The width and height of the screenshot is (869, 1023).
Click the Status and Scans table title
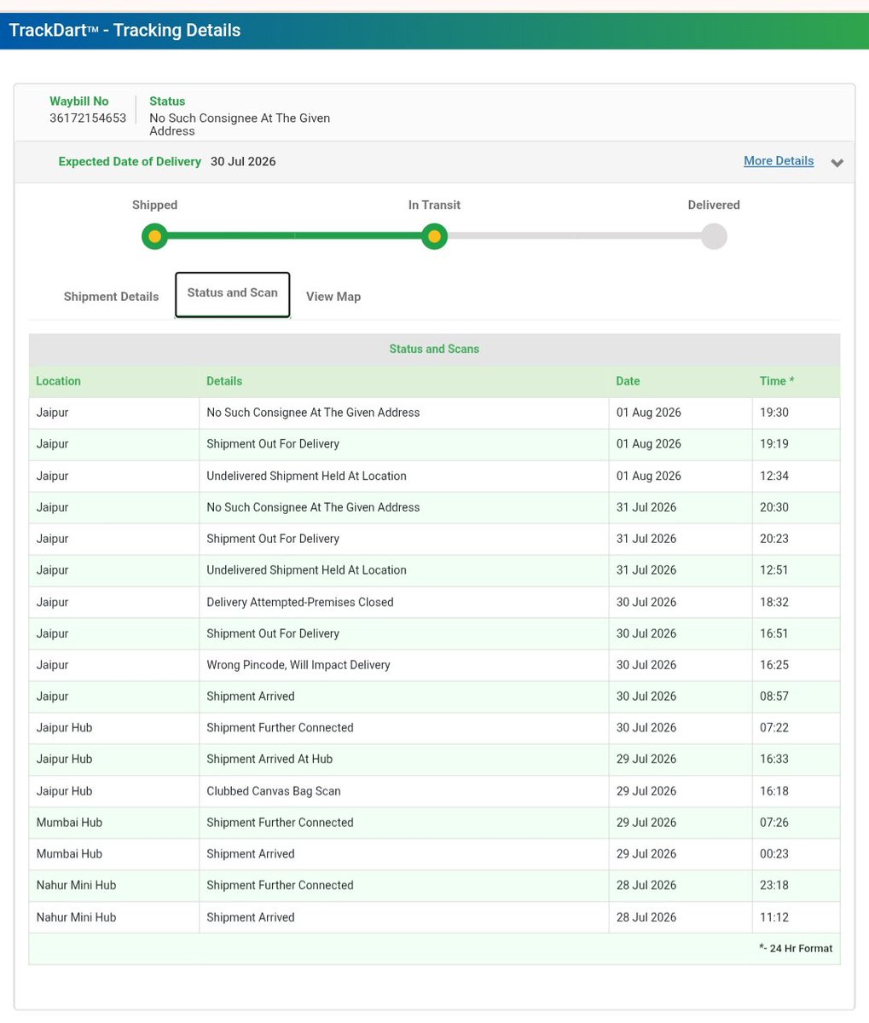click(x=434, y=349)
